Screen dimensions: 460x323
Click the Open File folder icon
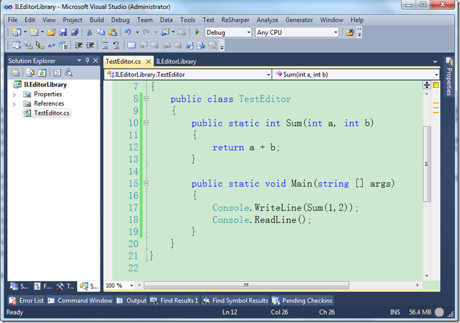pos(51,32)
